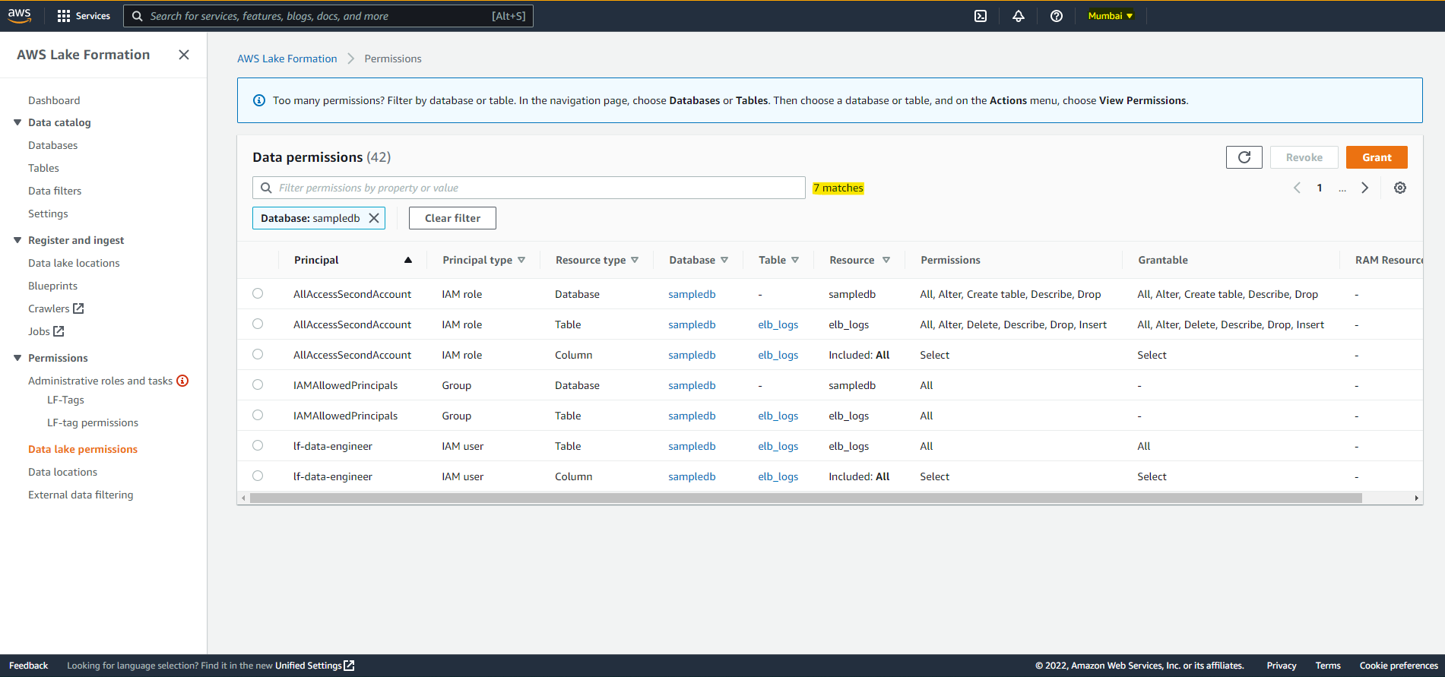Select AllAccessSecondAccount Column row radio

(258, 354)
